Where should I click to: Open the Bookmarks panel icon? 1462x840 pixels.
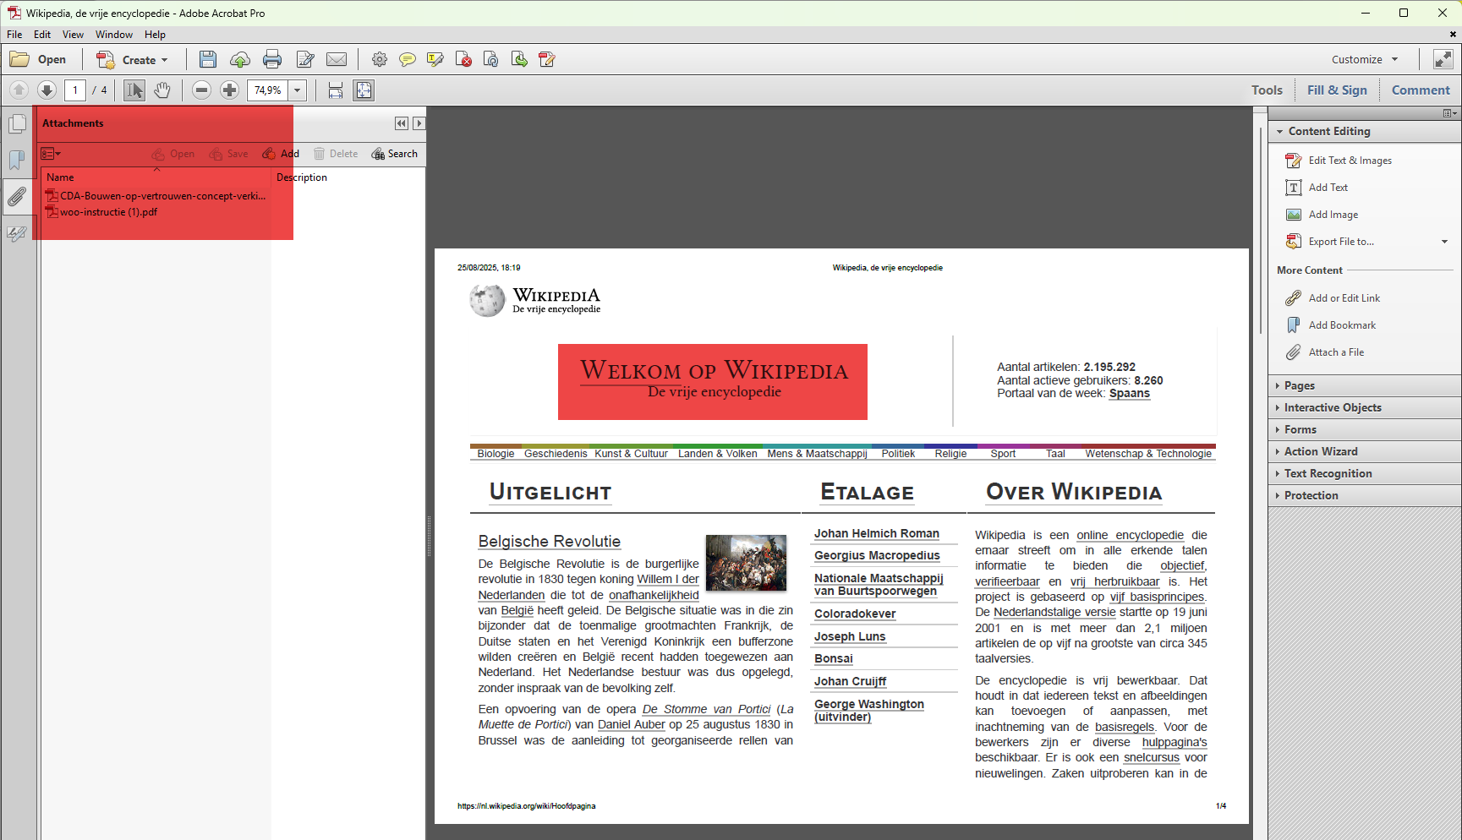tap(17, 161)
